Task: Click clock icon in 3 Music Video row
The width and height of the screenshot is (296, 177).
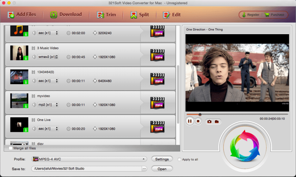Action: point(69,57)
